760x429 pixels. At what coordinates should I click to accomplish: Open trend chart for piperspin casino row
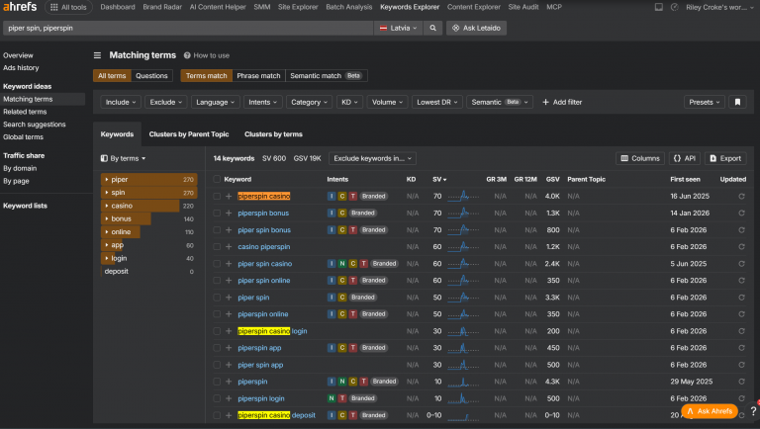pyautogui.click(x=463, y=196)
